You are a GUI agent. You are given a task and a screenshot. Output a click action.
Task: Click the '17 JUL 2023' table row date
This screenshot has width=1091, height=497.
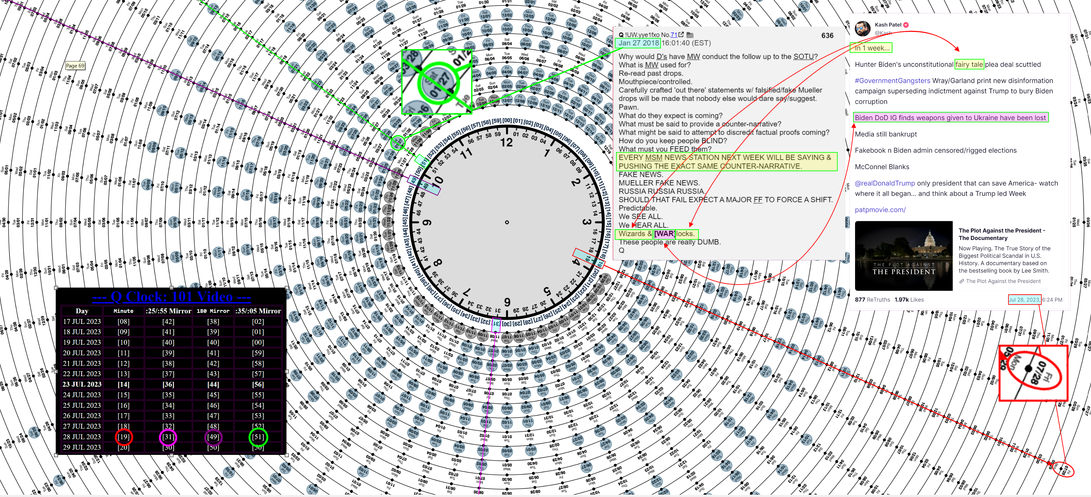(x=82, y=321)
